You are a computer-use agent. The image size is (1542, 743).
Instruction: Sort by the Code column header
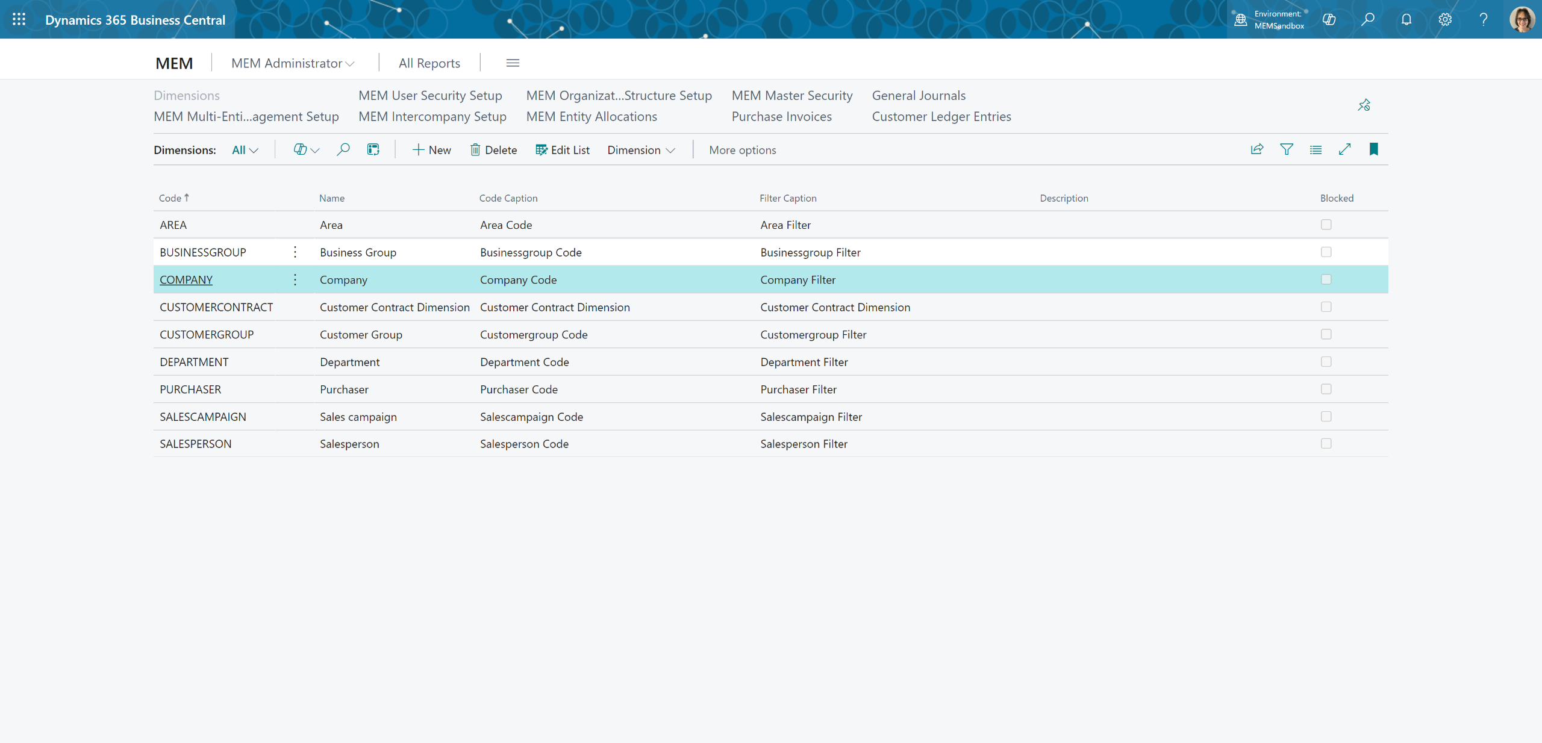point(170,198)
